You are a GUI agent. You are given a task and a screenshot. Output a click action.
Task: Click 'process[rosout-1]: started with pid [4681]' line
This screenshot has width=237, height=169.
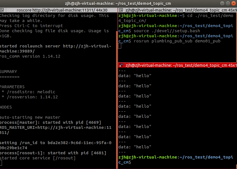53,153
